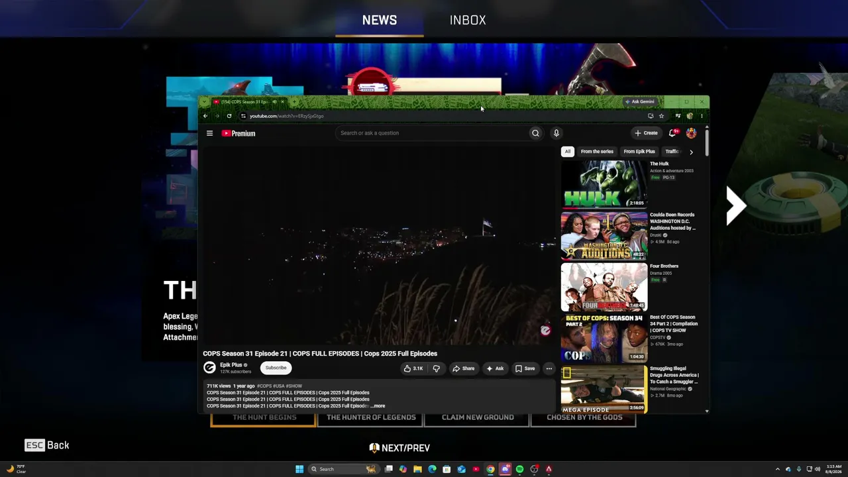Select the From the series chip
Image resolution: width=848 pixels, height=477 pixels.
click(x=597, y=152)
